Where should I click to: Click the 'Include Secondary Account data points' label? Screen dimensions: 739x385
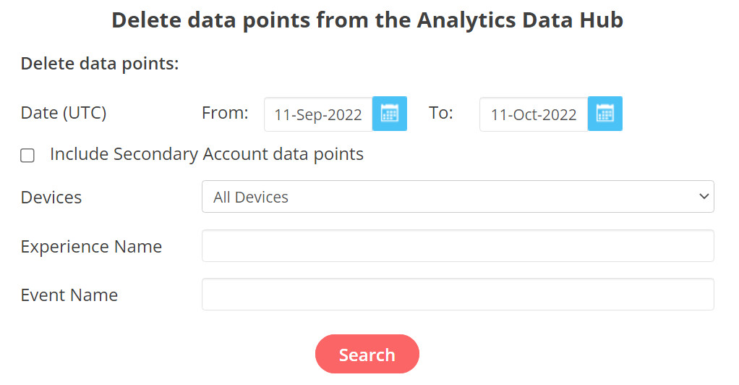tap(206, 154)
